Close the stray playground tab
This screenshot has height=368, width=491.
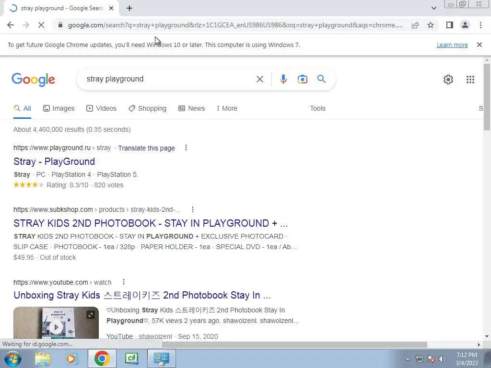pos(111,8)
